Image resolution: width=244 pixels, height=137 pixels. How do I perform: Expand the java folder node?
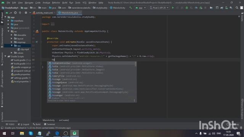point(8,24)
